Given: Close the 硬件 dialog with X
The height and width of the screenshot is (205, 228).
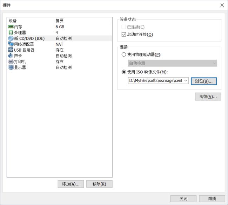Looking at the screenshot, I should click(222, 5).
